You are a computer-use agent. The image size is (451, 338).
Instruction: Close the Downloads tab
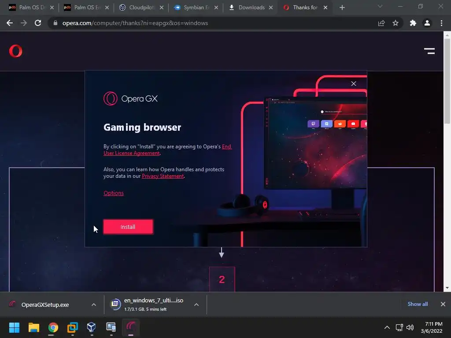click(271, 7)
